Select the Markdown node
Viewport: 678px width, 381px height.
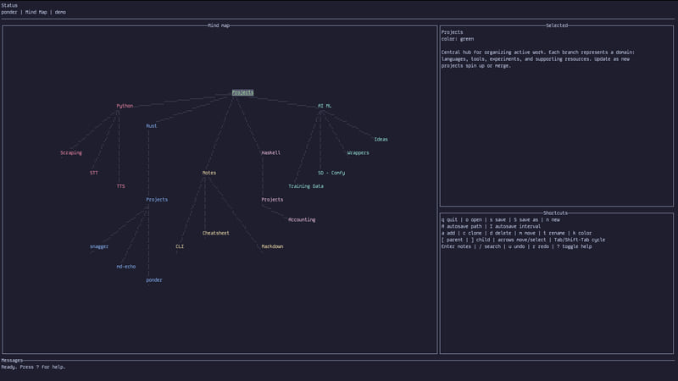click(272, 246)
